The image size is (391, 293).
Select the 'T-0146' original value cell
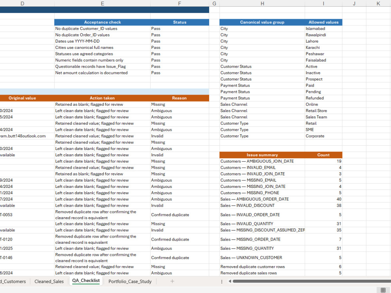[27, 257]
